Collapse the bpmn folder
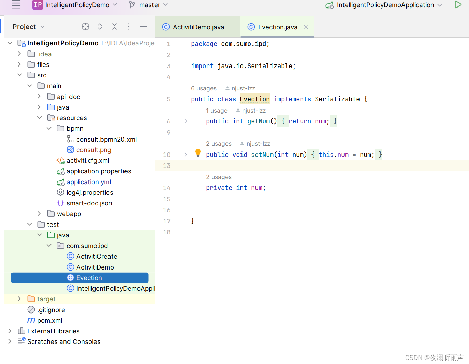The width and height of the screenshot is (469, 364). (49, 128)
